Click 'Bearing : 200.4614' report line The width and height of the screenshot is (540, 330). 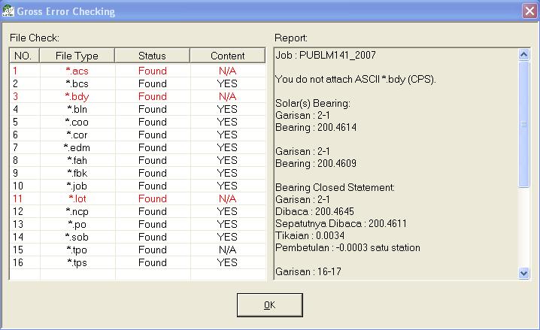[x=316, y=127]
